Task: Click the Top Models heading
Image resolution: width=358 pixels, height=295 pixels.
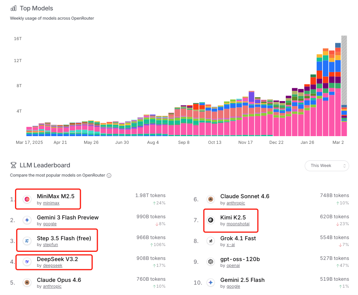Action: pos(36,8)
